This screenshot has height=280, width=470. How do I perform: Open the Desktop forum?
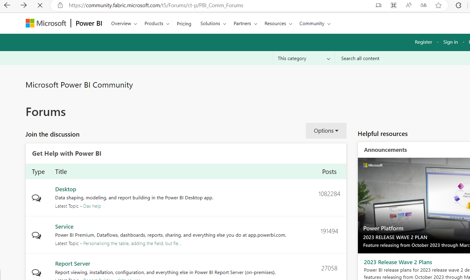tap(65, 189)
